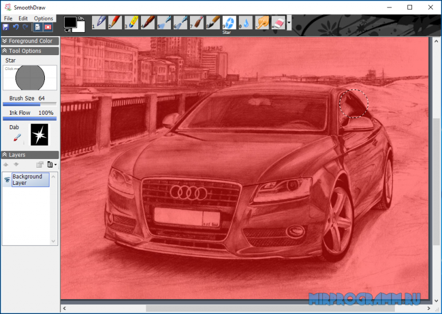Click the license plate on the drawing
The image size is (442, 314).
coord(187,217)
